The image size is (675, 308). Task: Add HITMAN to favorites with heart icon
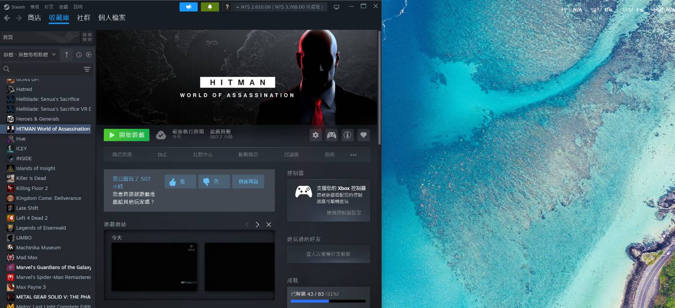364,135
